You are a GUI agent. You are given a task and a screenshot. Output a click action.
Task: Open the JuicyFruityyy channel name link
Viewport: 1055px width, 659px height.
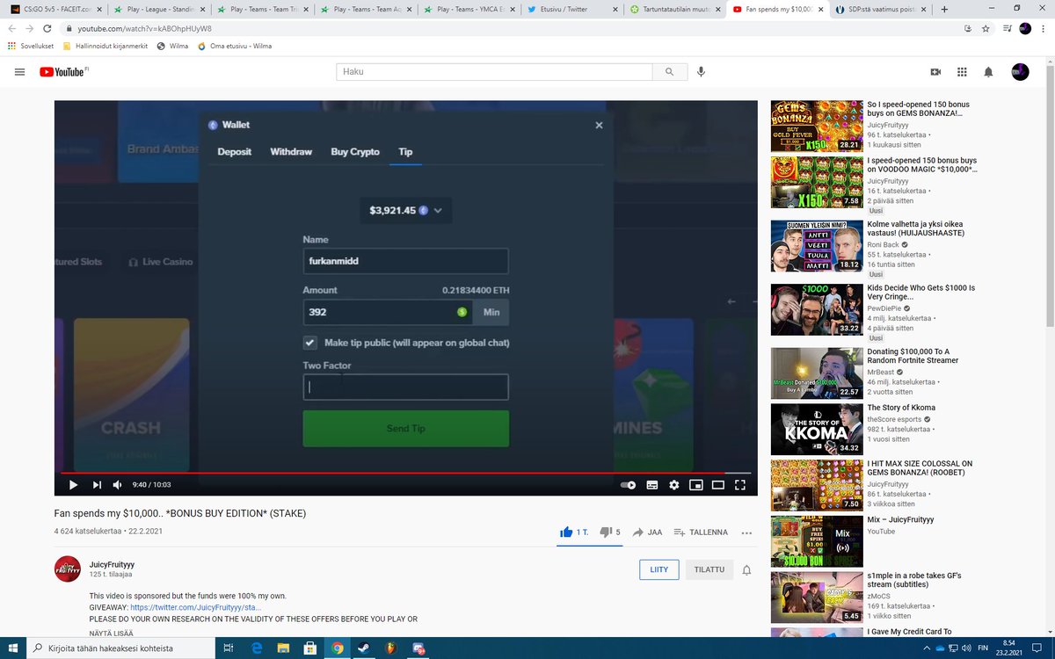112,564
